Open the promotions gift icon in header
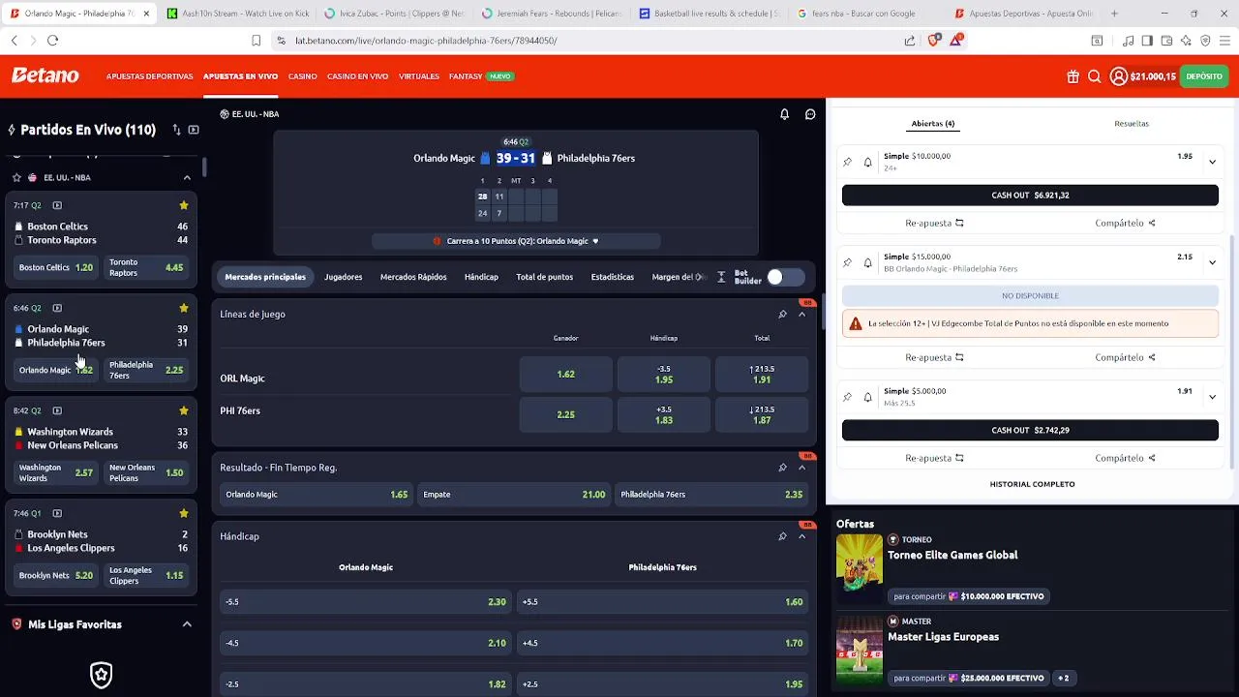This screenshot has height=697, width=1239. pyautogui.click(x=1073, y=76)
